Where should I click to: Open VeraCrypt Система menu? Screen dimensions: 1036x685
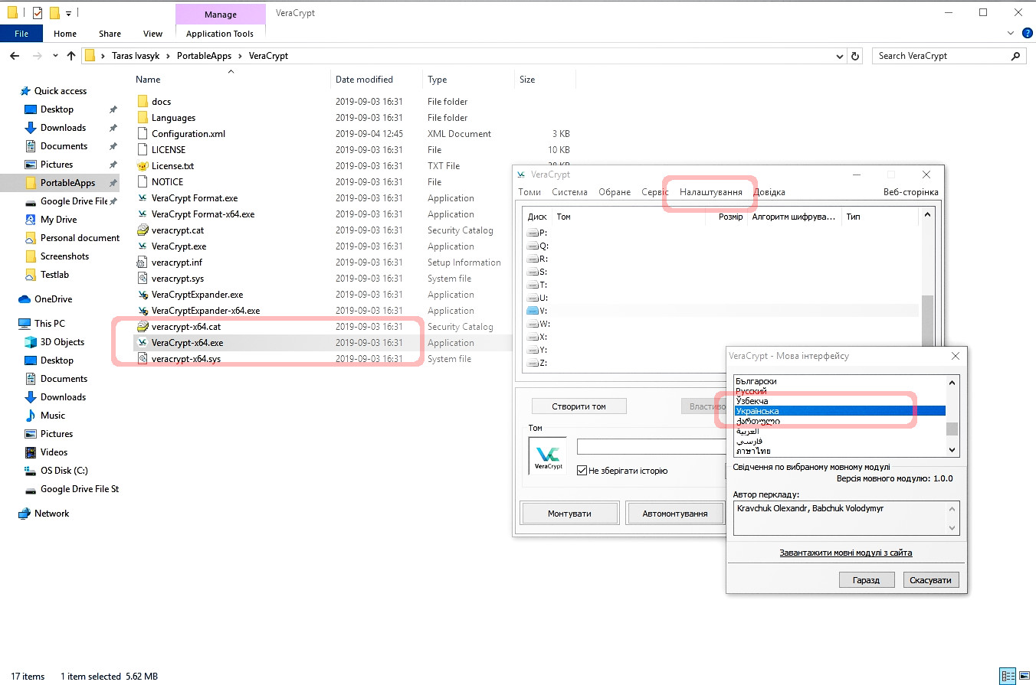569,192
